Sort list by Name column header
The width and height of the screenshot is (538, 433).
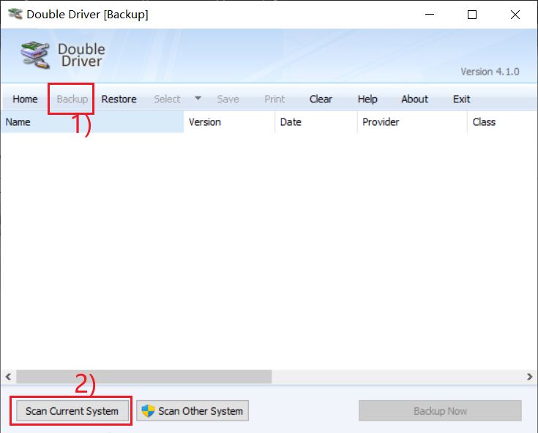91,122
